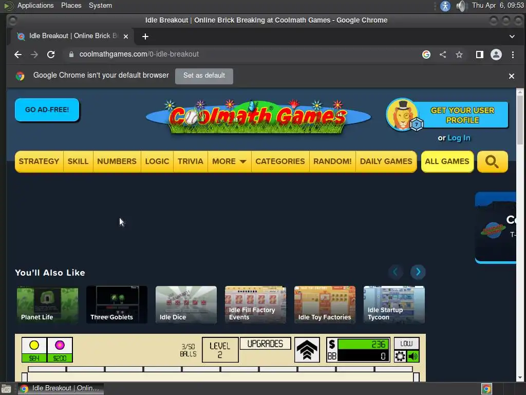Click GET YOUR USER PROFILE banner
The image size is (526, 395).
pyautogui.click(x=447, y=115)
